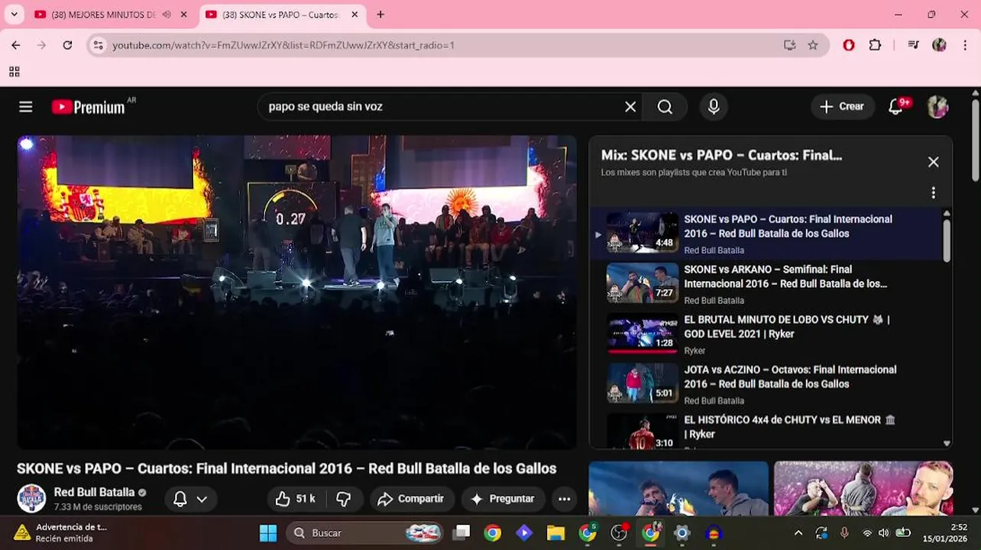981x550 pixels.
Task: Close the SKONE vs PAPO browser tab
Action: coord(355,15)
